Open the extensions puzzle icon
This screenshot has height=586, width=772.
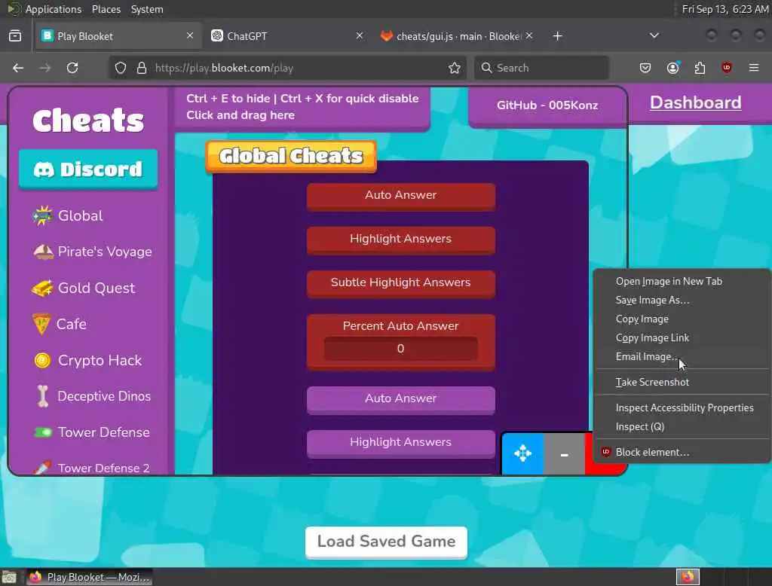pyautogui.click(x=700, y=68)
